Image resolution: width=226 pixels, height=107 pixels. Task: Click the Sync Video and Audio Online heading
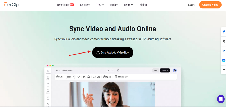[113, 29]
